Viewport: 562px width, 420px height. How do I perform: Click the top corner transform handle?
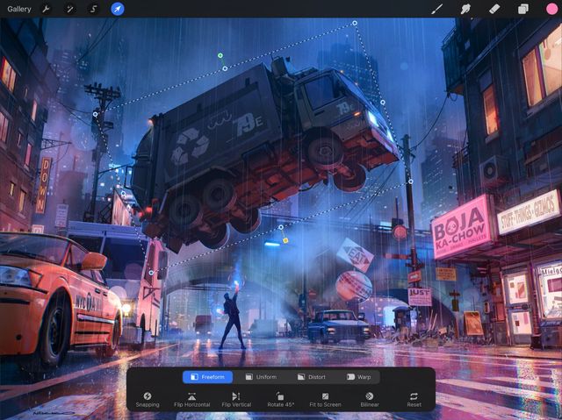355,23
